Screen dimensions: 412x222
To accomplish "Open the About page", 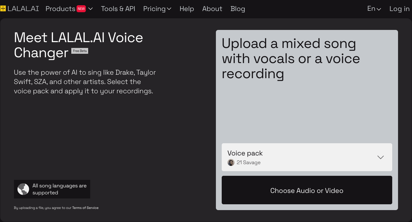I will coord(212,9).
